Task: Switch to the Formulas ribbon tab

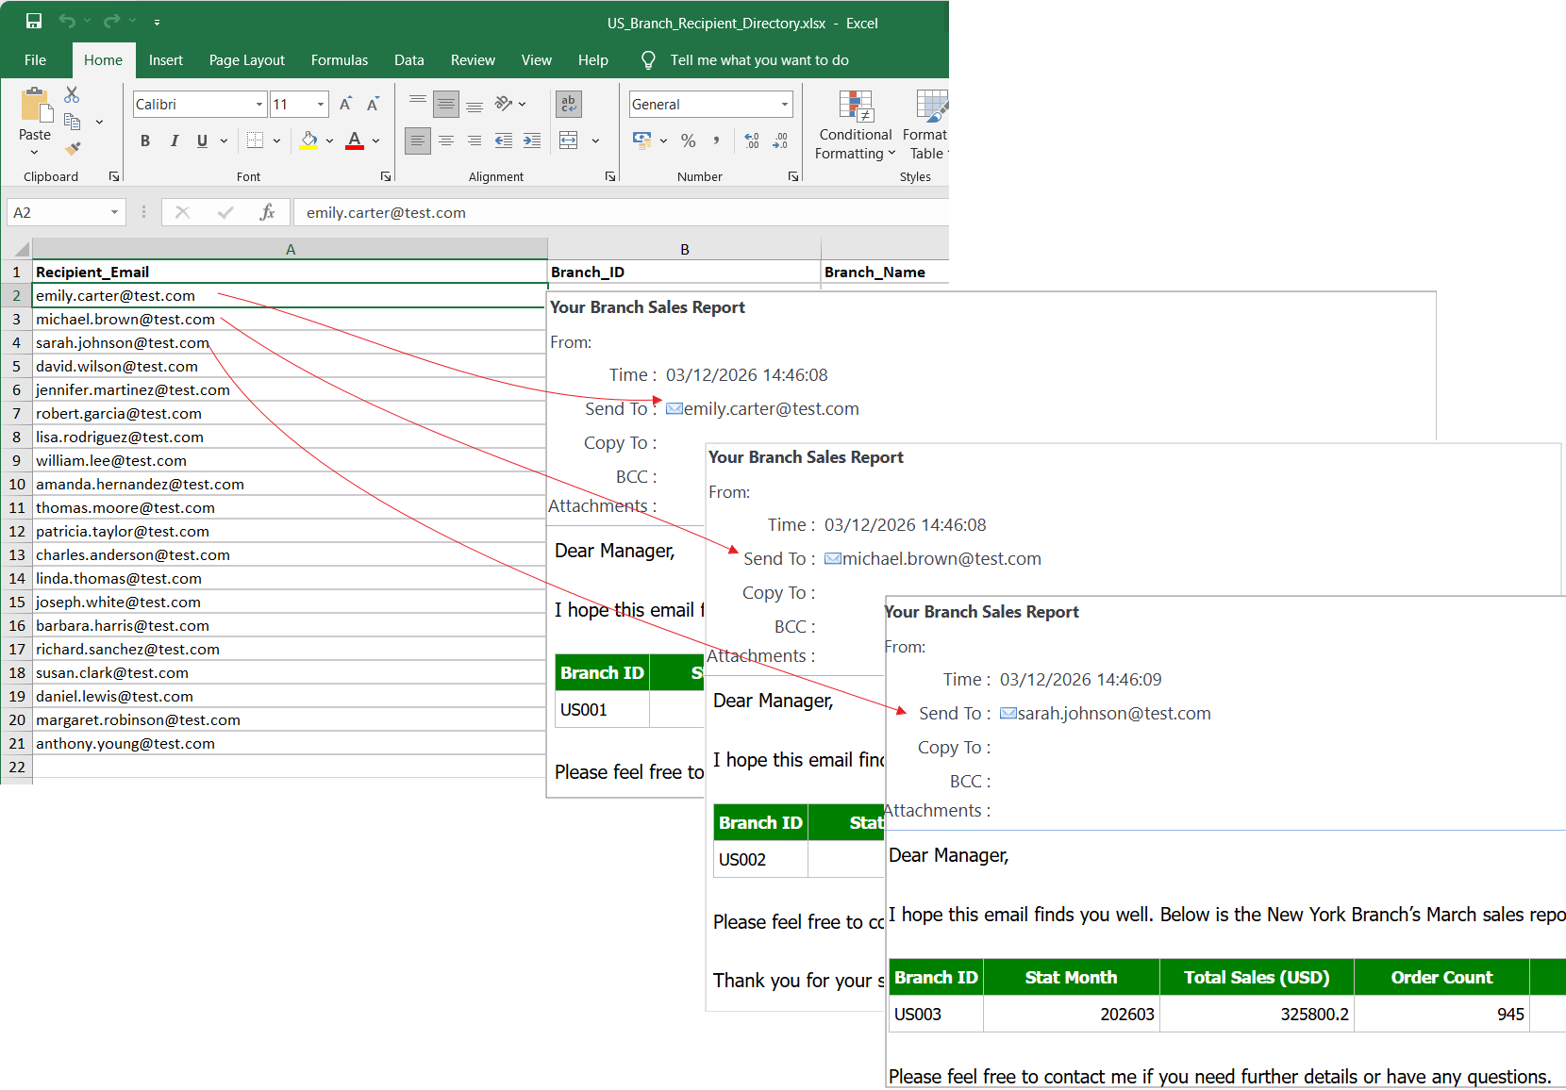Action: (339, 60)
